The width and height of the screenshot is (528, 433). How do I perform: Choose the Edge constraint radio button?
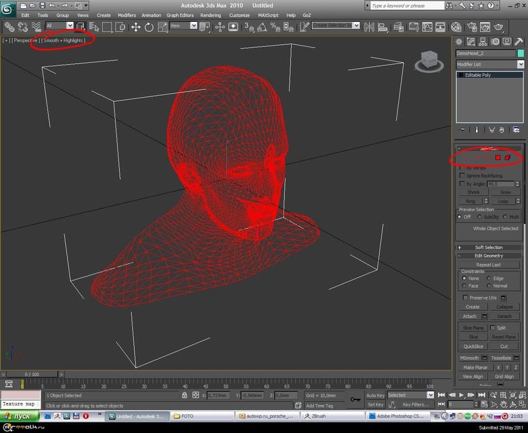[489, 278]
